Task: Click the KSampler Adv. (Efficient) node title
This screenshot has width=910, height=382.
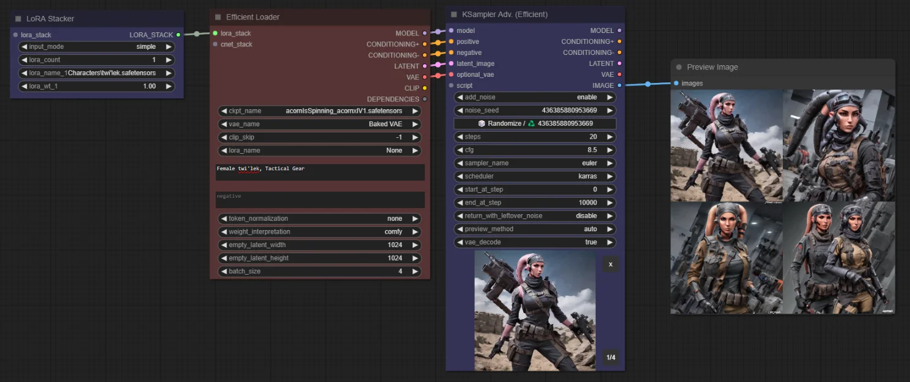Action: [505, 14]
